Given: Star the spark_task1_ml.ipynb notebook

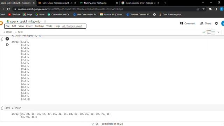Looking at the screenshot, I should point(45,21).
